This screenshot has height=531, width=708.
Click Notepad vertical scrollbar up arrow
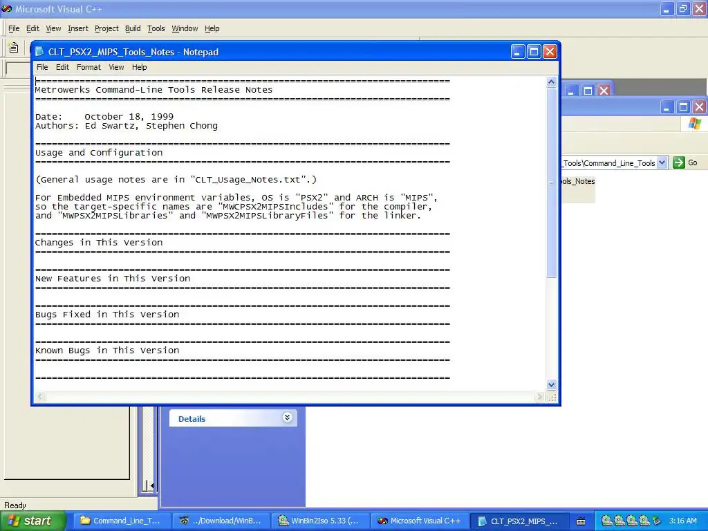click(551, 82)
